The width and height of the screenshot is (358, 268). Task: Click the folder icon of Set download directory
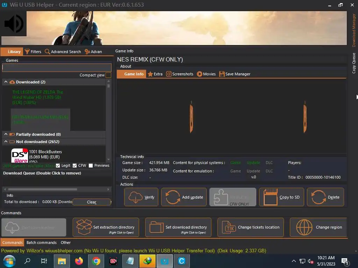point(157,227)
